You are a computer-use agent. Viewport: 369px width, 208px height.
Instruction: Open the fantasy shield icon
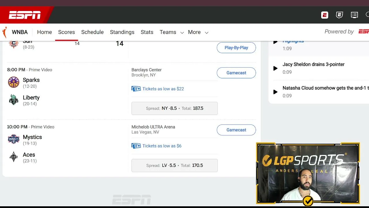pos(340,15)
